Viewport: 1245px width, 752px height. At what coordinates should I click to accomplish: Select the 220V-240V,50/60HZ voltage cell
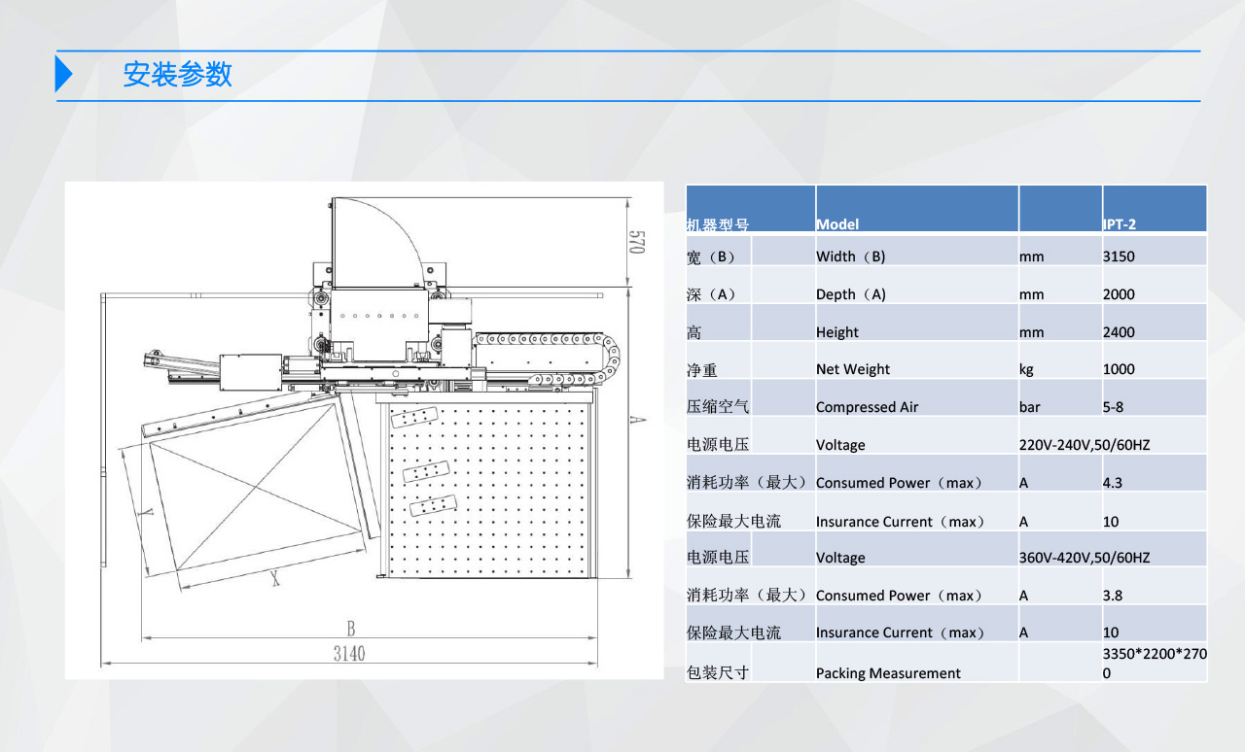coord(1085,445)
